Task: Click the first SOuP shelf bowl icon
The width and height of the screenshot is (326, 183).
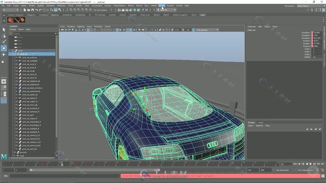Action: 10,20
